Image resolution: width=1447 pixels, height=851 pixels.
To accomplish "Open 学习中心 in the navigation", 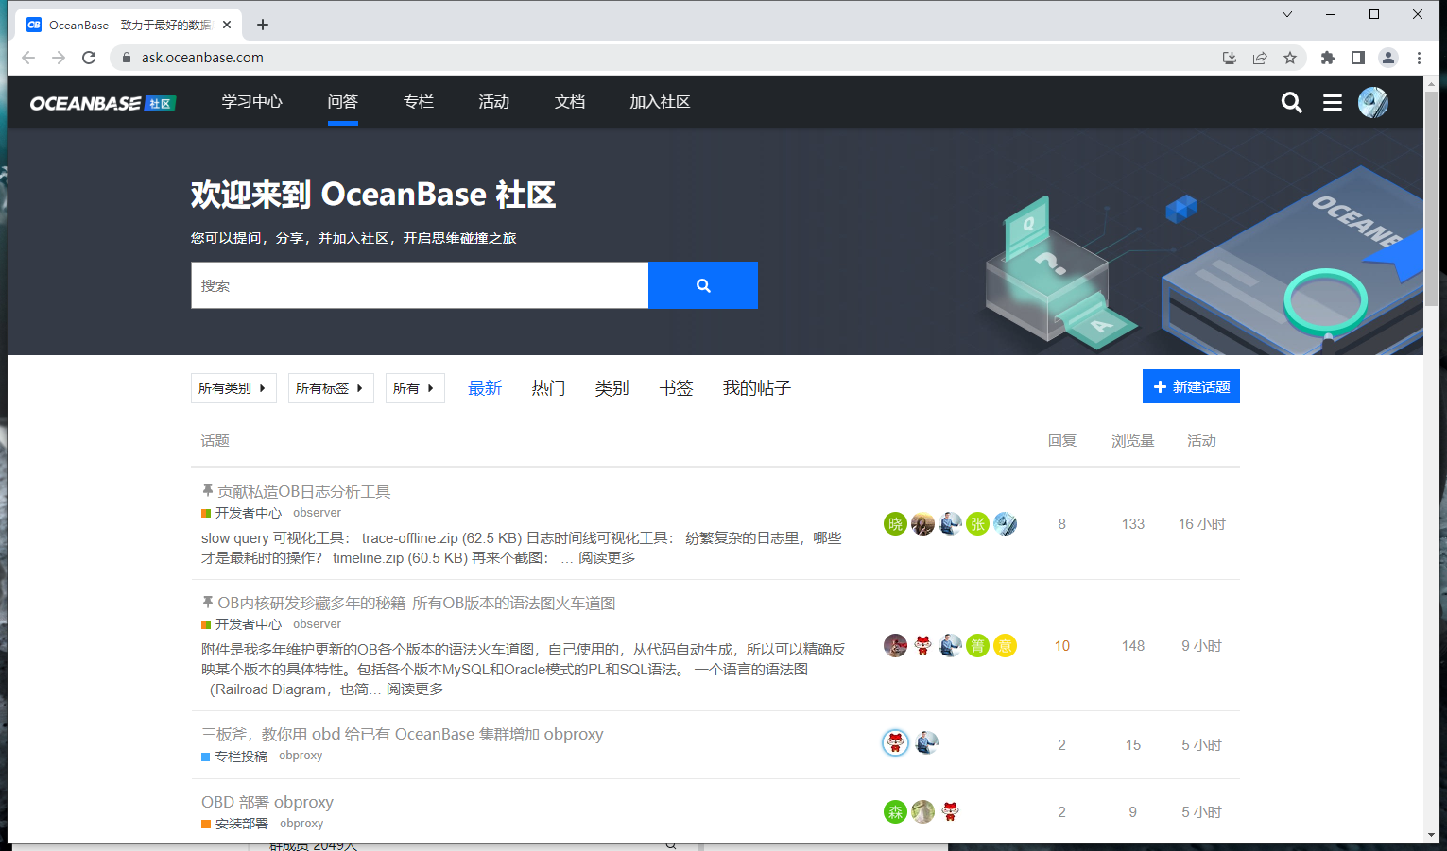I will pyautogui.click(x=252, y=102).
